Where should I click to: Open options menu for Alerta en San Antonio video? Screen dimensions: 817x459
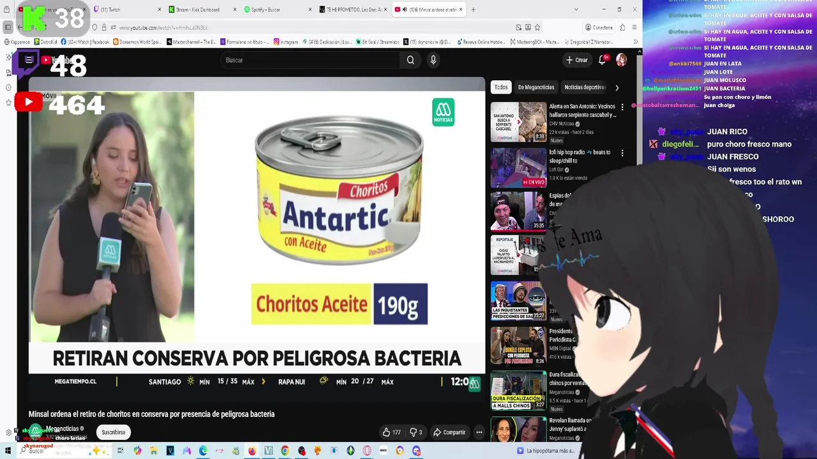[622, 107]
